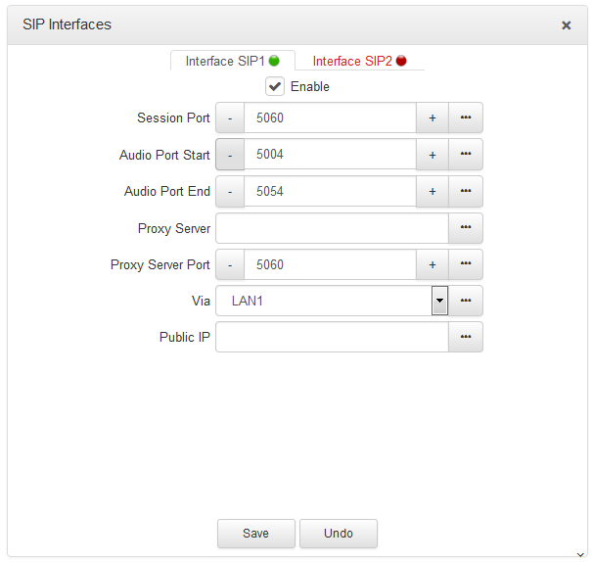Open the Public IP ellipsis button

coord(466,337)
